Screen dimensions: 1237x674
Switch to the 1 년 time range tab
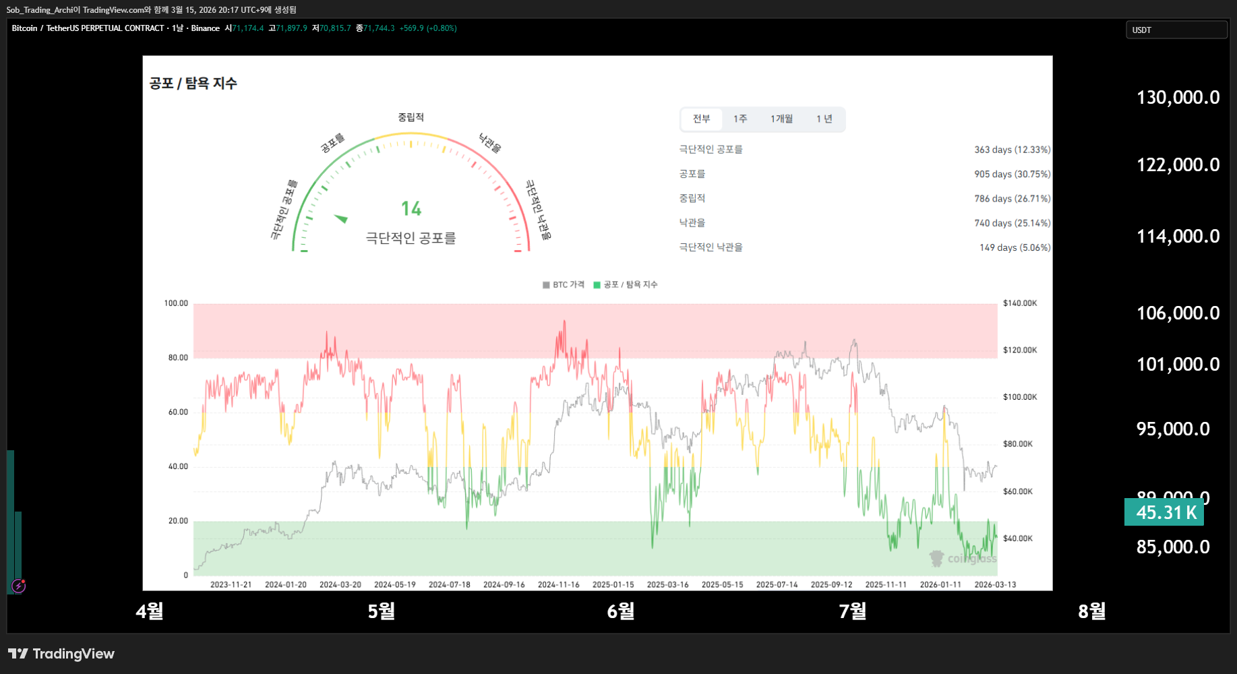point(824,119)
